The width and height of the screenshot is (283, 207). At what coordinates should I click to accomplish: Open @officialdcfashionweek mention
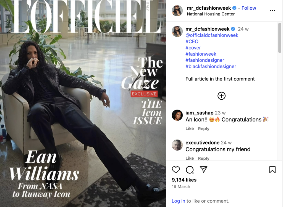(212, 35)
